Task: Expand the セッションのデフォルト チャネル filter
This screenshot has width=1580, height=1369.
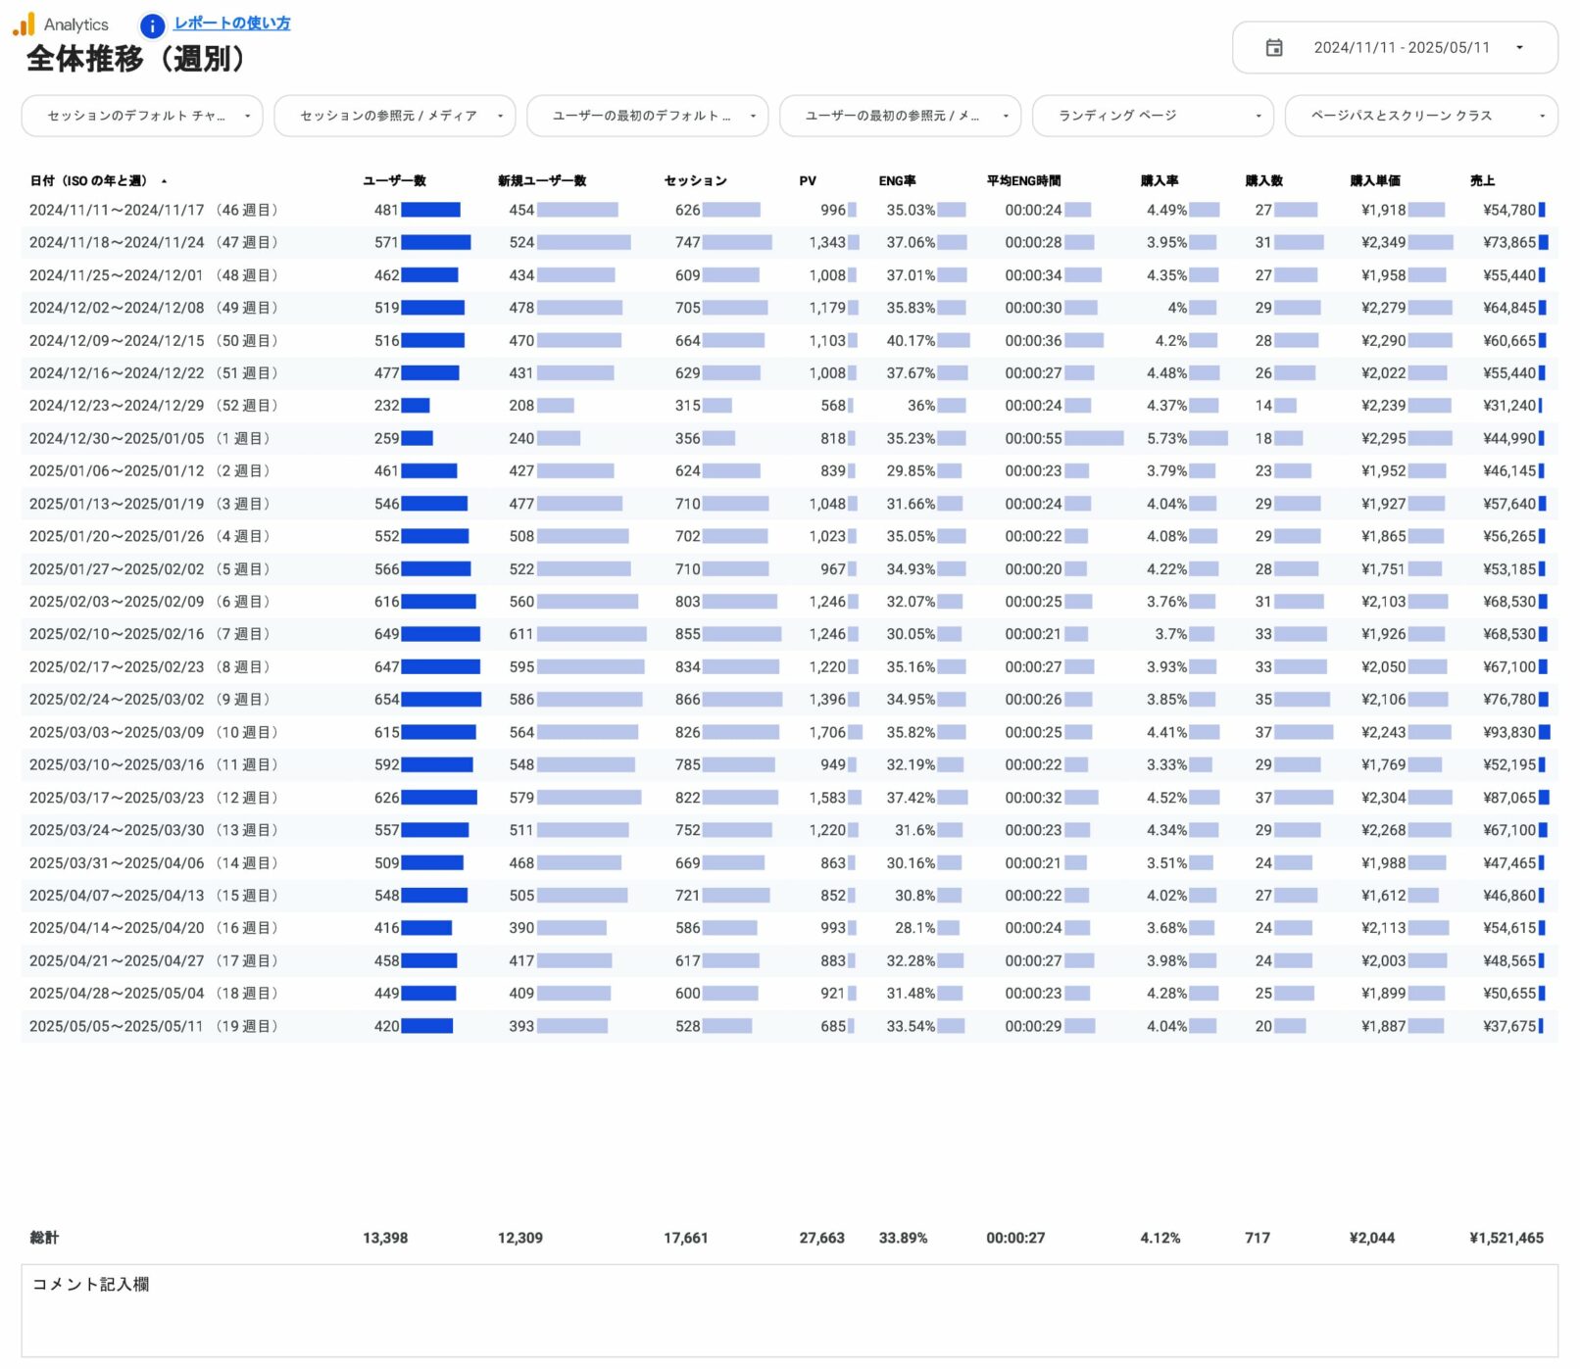Action: (142, 116)
